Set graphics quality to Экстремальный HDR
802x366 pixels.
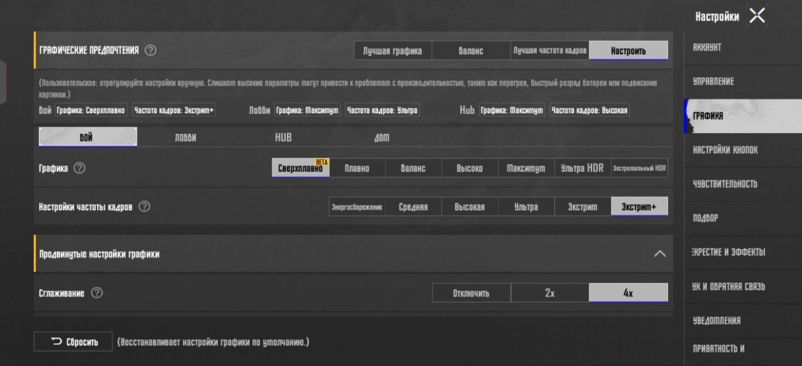(x=640, y=168)
